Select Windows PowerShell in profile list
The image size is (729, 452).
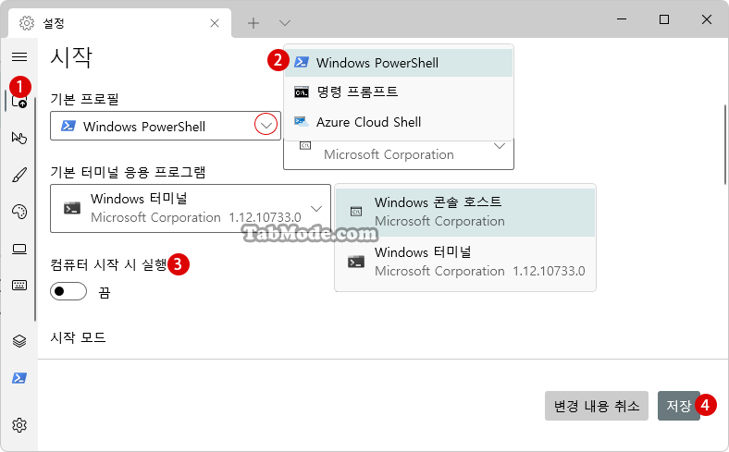(x=399, y=63)
